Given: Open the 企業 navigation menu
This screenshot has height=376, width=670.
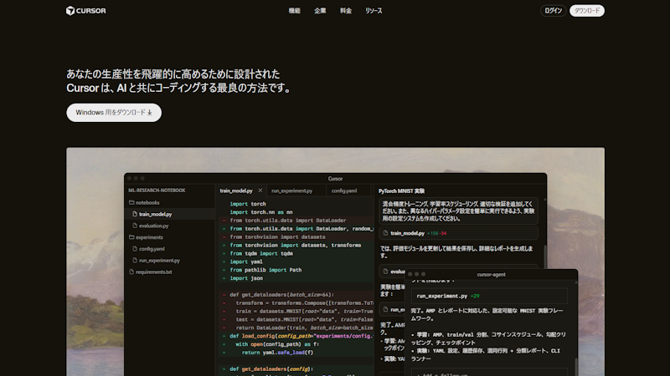Looking at the screenshot, I should click(x=320, y=11).
